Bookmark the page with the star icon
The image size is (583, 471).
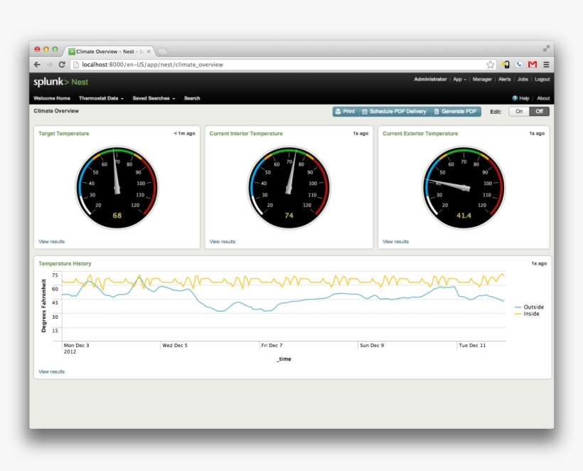[488, 64]
